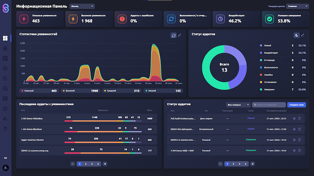314x176 pixels.
Task: Toggle the Средний series legend
Action: click(122, 91)
